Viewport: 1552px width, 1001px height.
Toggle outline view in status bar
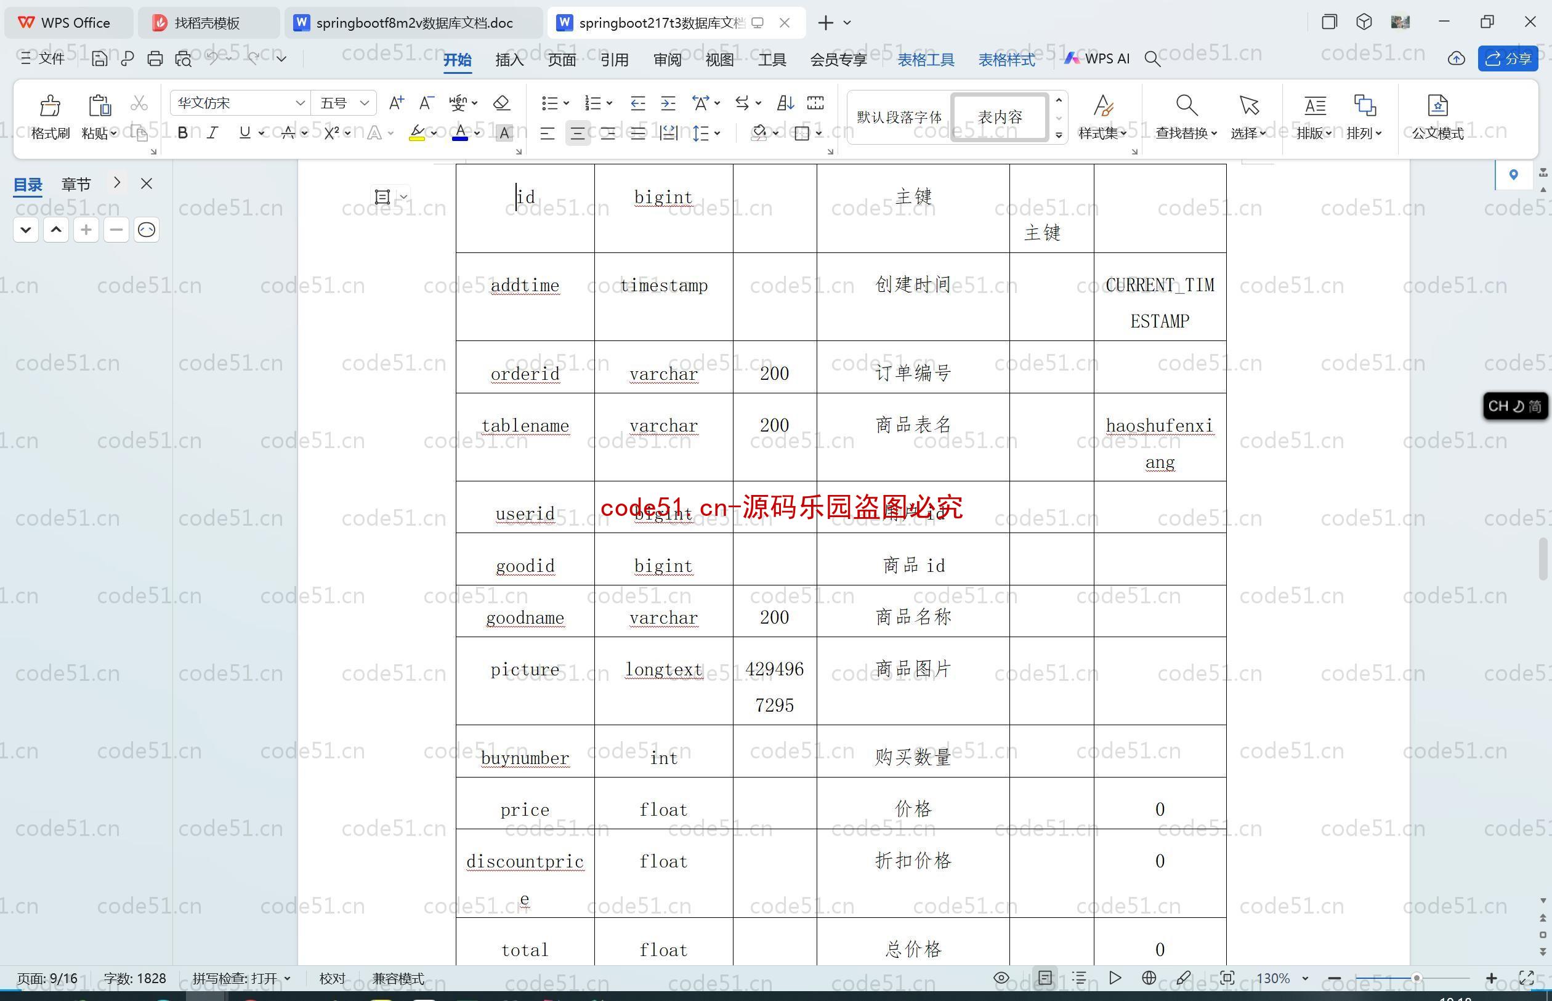pyautogui.click(x=1079, y=978)
